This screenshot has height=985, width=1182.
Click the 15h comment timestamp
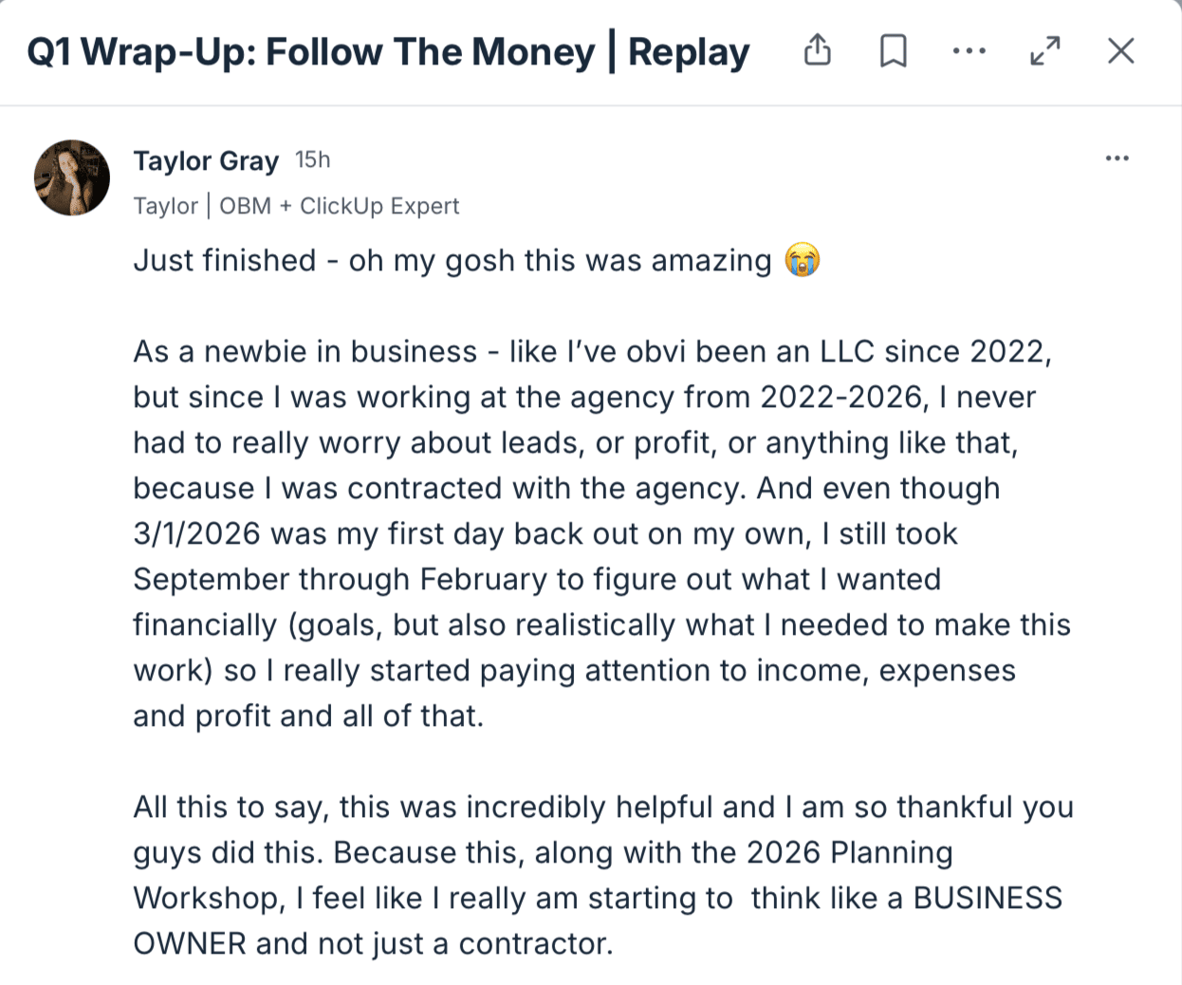pyautogui.click(x=312, y=159)
